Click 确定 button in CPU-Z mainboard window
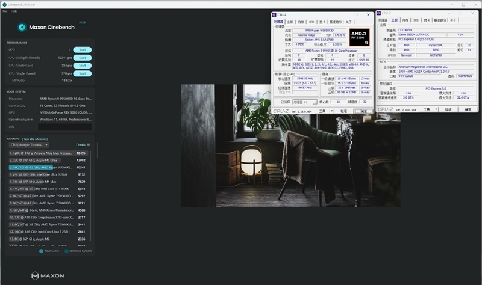The width and height of the screenshot is (482, 285). tap(468, 109)
